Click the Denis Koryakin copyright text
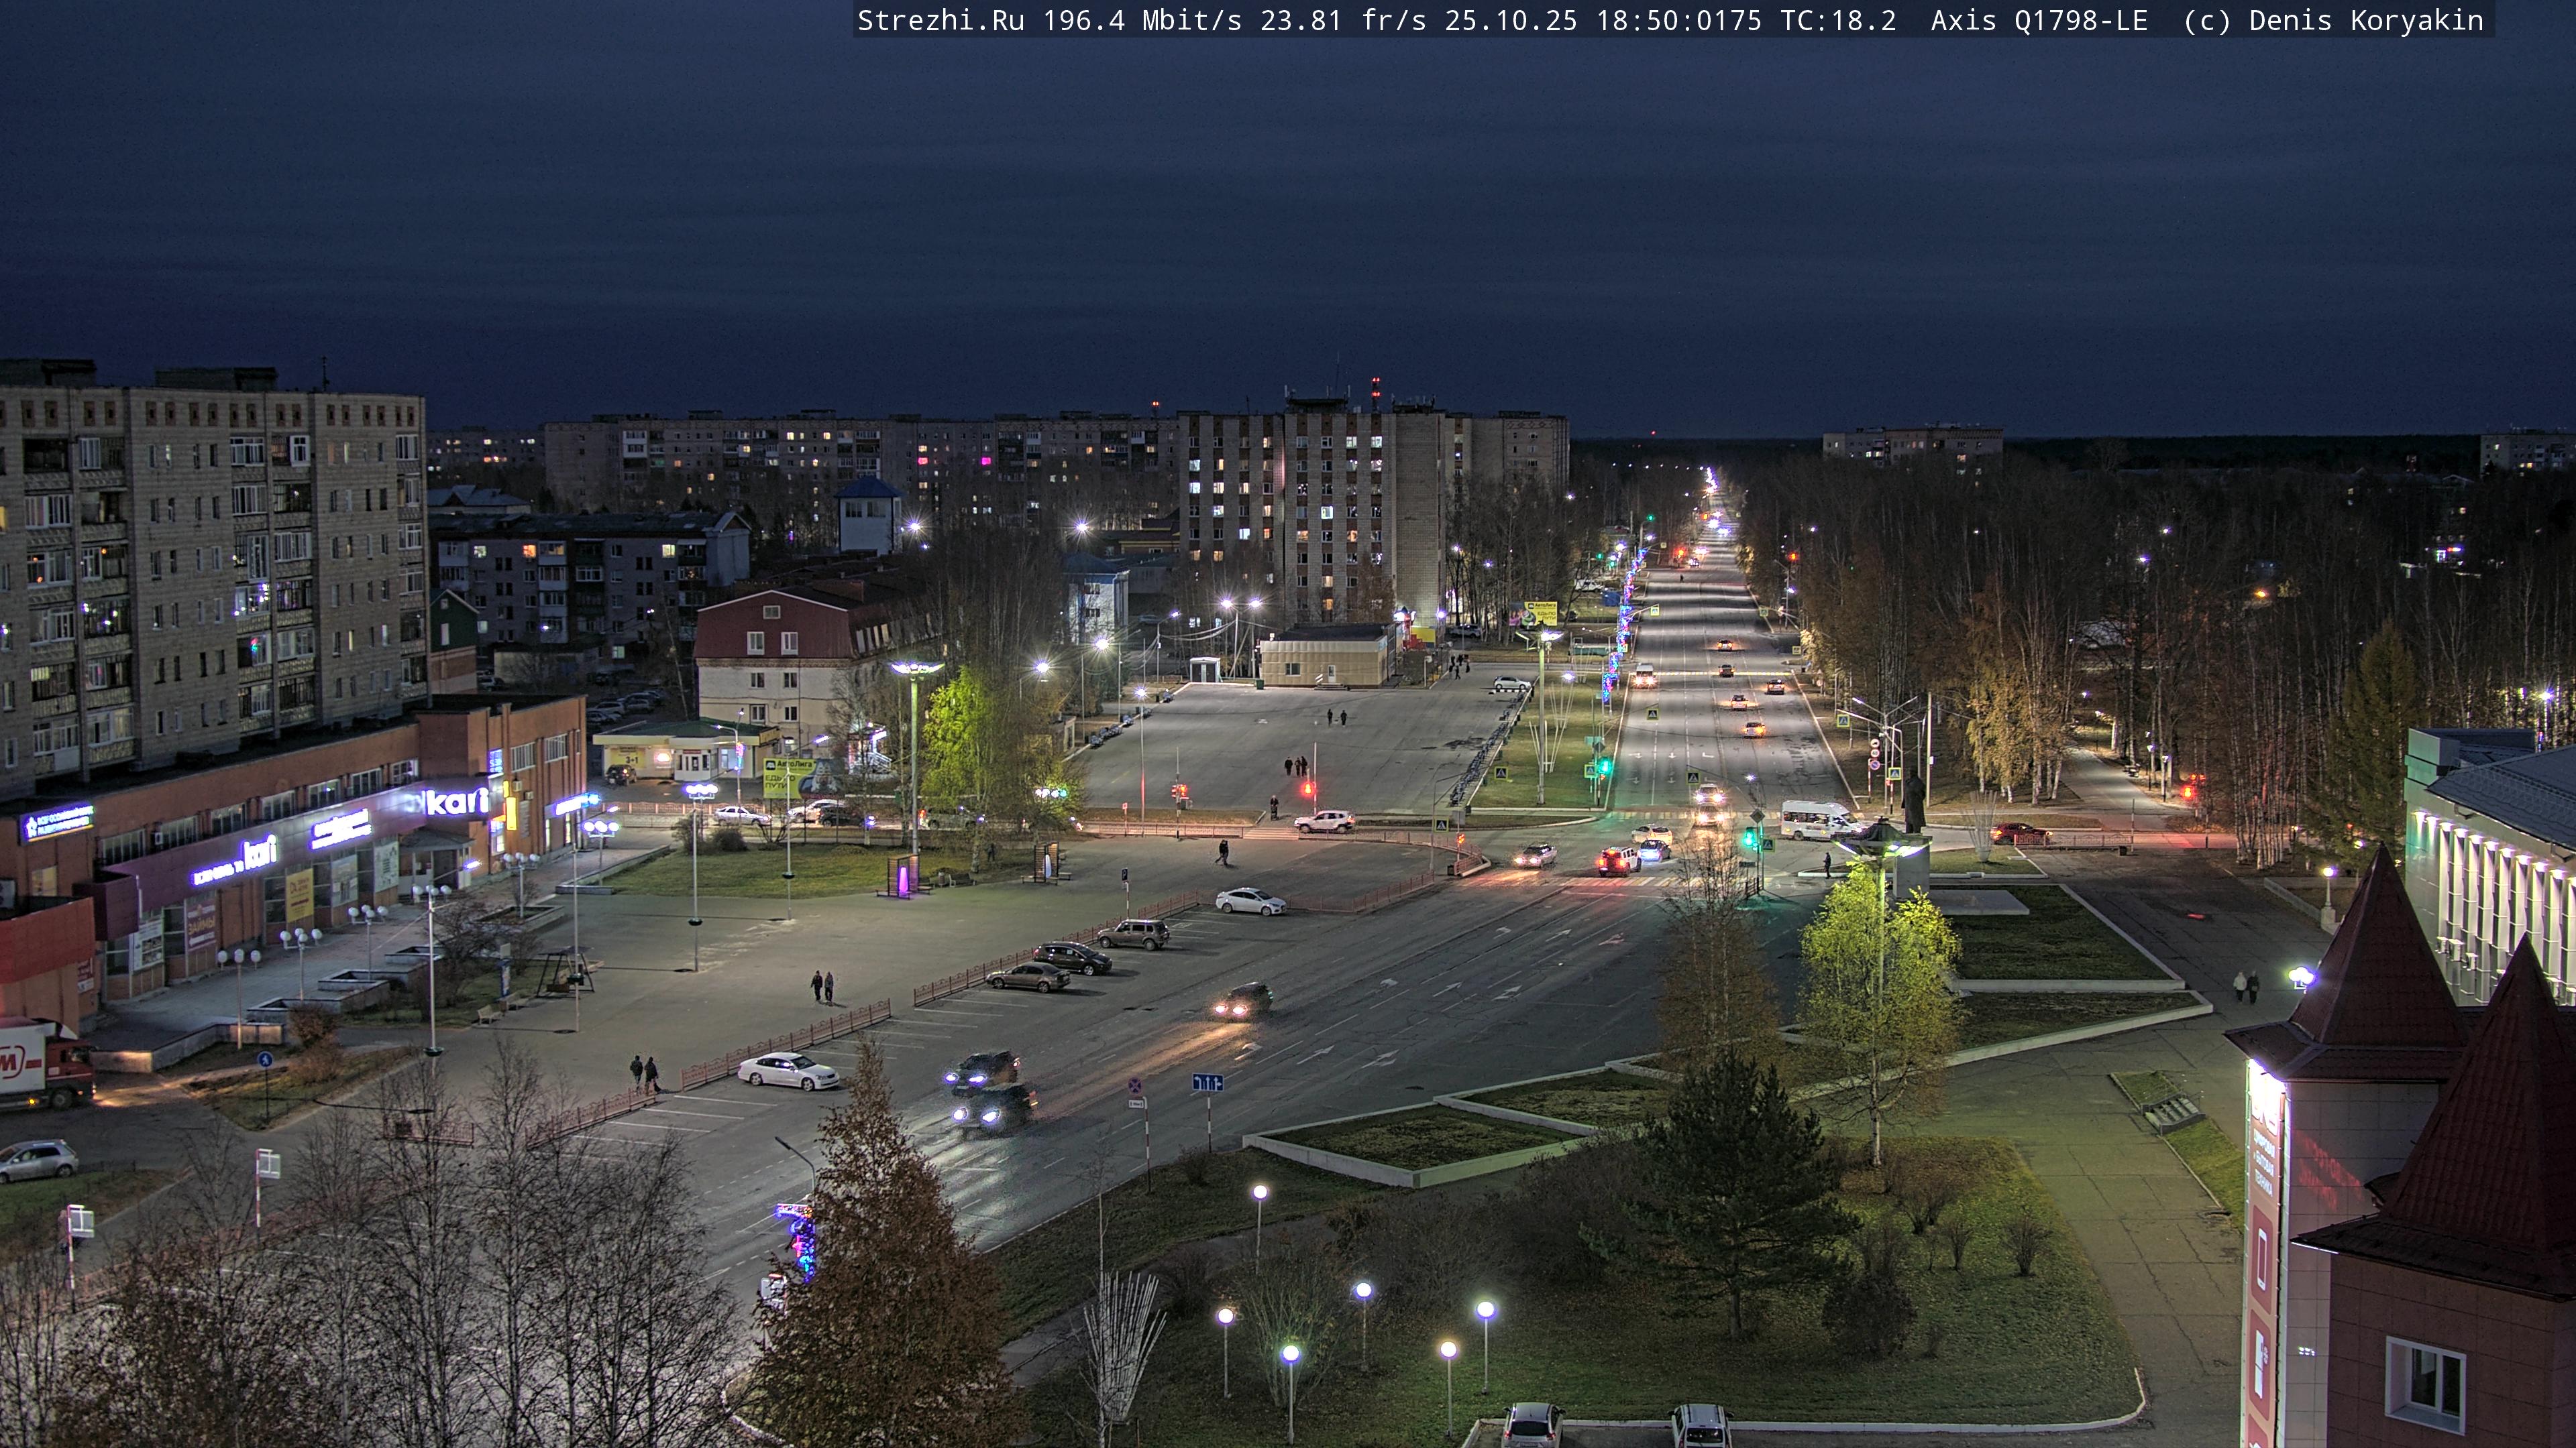 point(2366,21)
